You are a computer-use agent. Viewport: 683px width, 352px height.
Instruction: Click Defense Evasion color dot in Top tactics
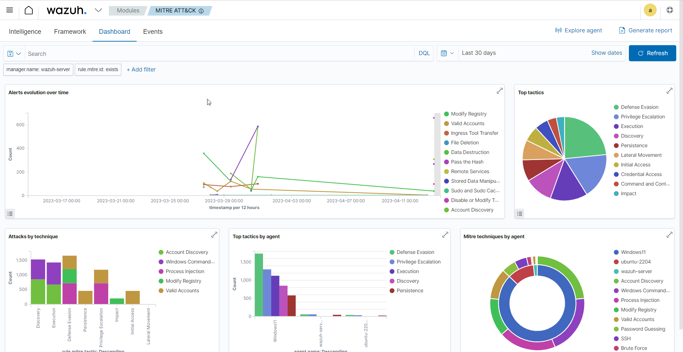(x=616, y=107)
